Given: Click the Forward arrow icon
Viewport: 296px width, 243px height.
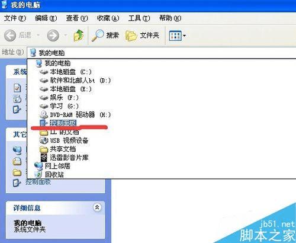Looking at the screenshot, I should (53, 36).
